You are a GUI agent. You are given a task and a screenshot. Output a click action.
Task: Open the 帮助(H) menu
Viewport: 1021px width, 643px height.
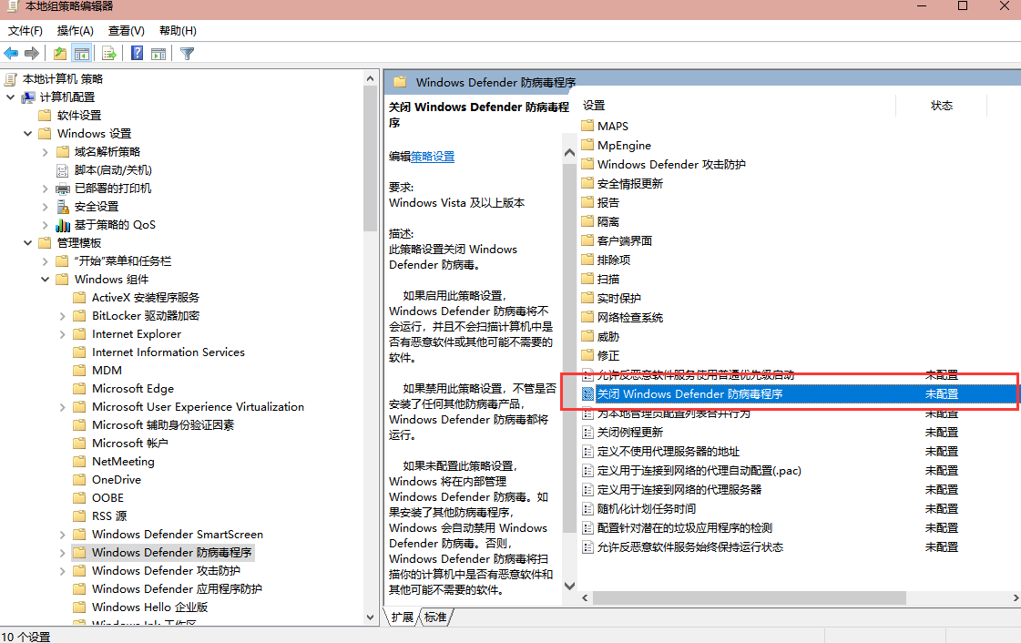tap(178, 31)
